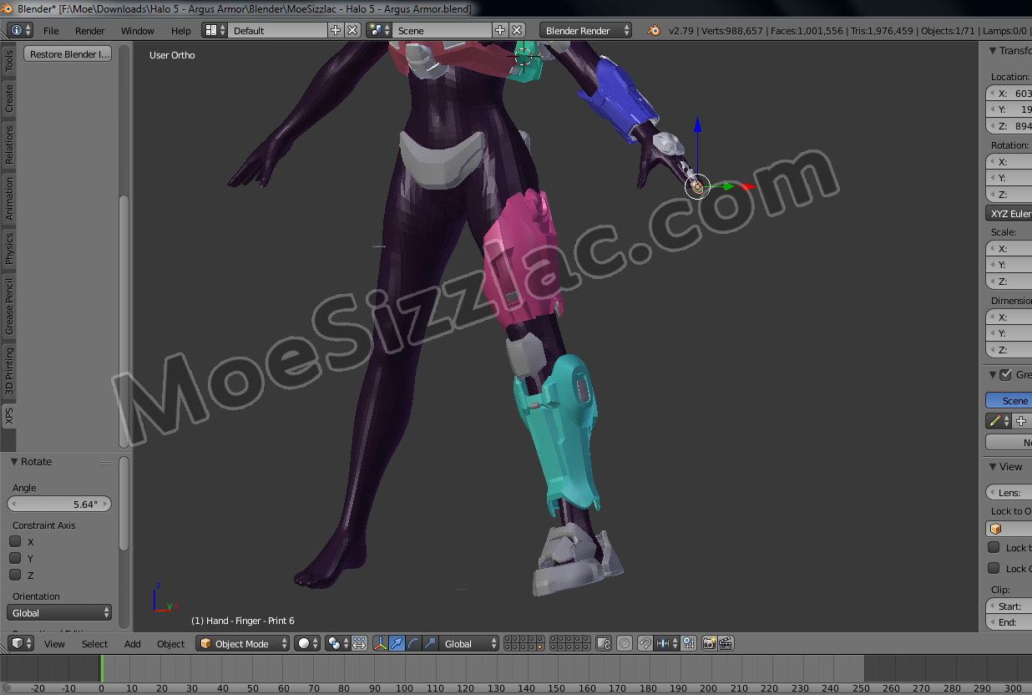Delete the Default screen layout

[x=352, y=30]
